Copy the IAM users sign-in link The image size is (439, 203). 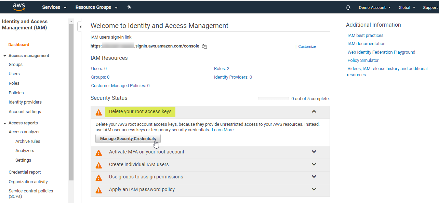tap(204, 46)
